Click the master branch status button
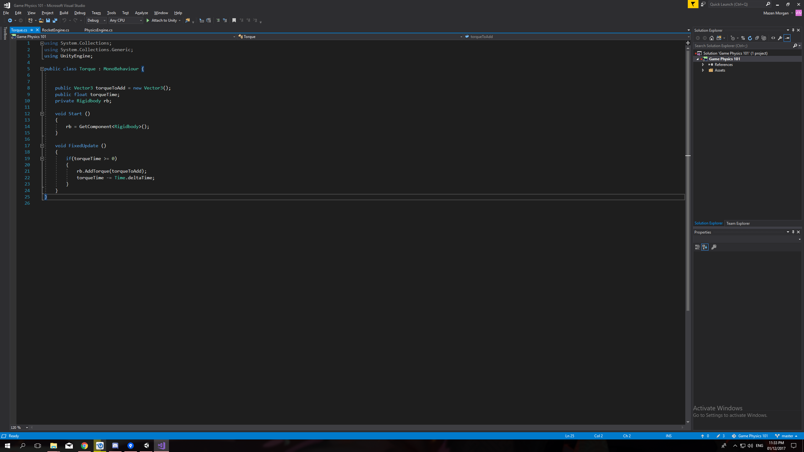804x452 pixels. tap(787, 436)
